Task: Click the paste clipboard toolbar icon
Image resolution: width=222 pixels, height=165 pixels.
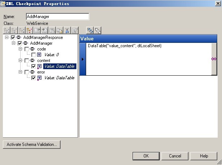Action: 52,30
